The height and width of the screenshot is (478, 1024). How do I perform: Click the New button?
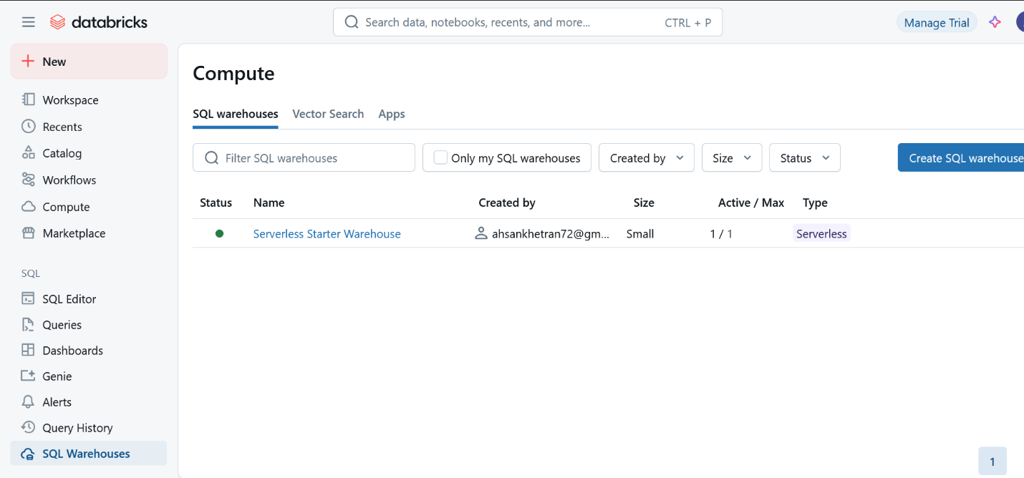pos(89,62)
